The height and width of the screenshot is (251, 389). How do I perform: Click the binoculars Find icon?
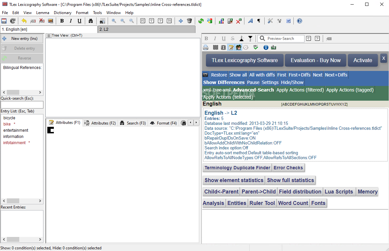(91, 21)
